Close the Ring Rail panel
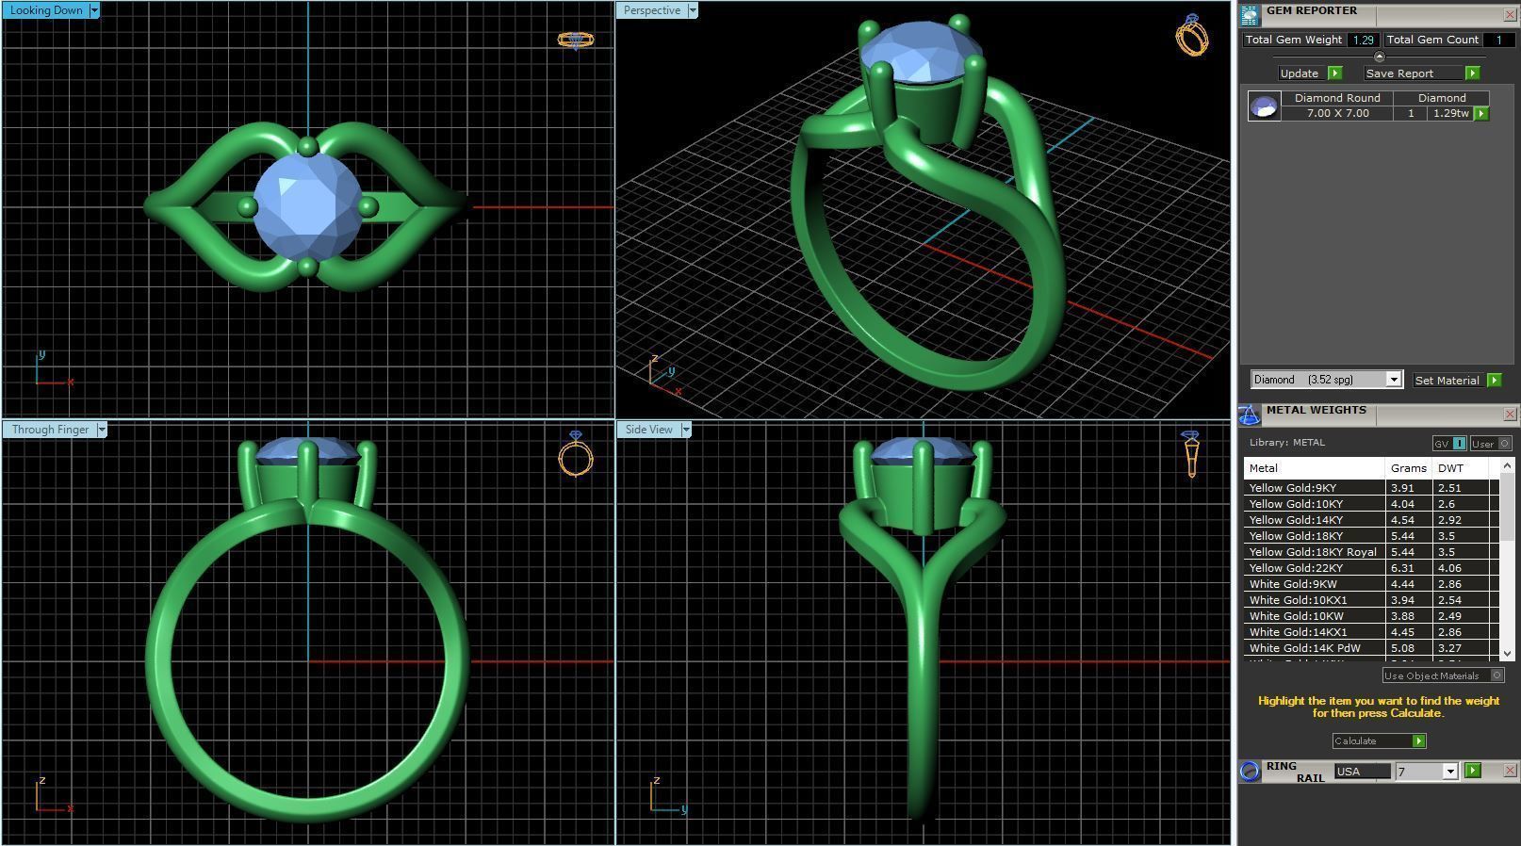Screen dimensions: 1521x846 (x=1510, y=771)
